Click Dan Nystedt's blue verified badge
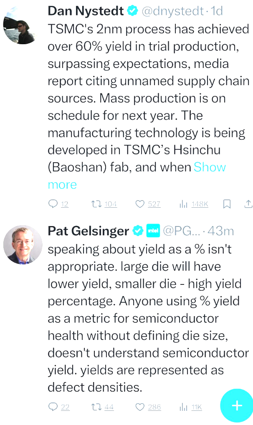This screenshot has width=253, height=425. click(133, 11)
